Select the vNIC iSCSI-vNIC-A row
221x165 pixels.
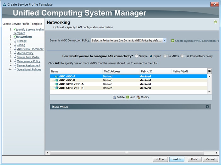click(129, 84)
